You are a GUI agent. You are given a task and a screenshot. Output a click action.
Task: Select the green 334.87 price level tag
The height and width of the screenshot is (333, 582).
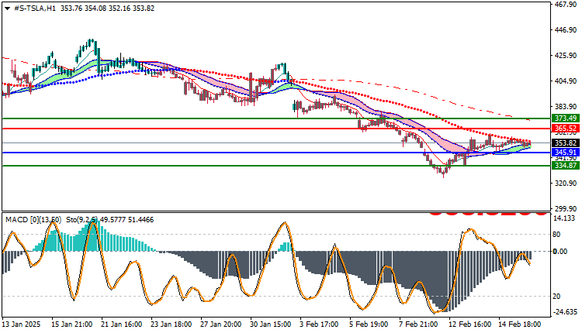565,166
